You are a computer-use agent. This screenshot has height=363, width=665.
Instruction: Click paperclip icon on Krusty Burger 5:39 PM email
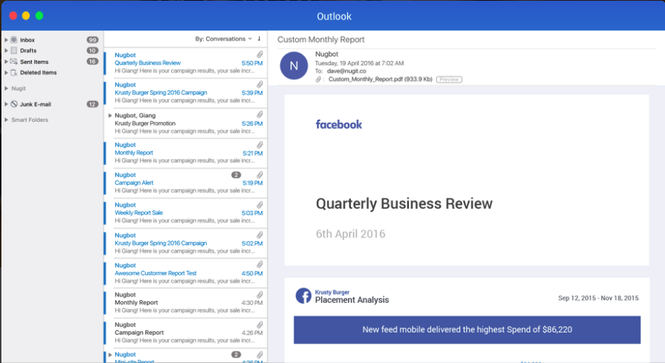pos(260,85)
